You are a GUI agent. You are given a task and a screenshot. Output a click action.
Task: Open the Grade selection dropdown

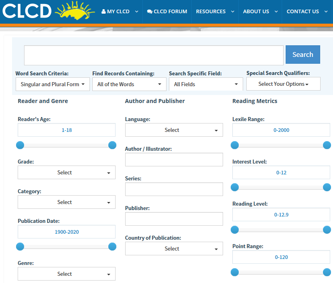pos(66,172)
